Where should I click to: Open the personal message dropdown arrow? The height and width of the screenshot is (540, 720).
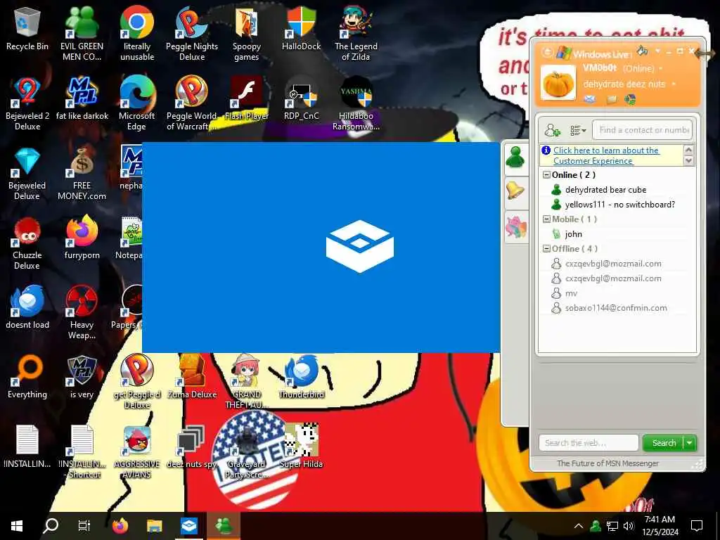click(x=674, y=84)
